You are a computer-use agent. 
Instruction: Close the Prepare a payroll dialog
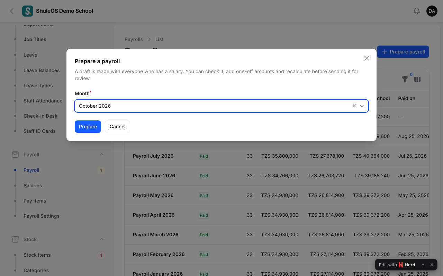tap(367, 58)
